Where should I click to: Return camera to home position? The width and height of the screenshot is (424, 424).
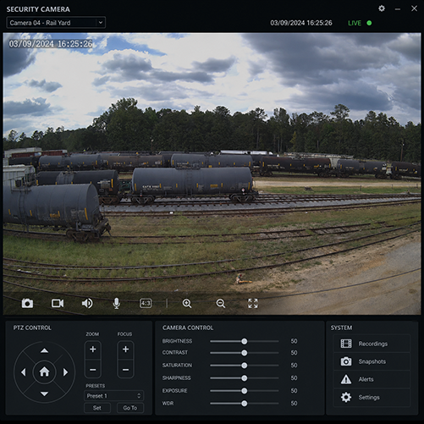pos(44,372)
